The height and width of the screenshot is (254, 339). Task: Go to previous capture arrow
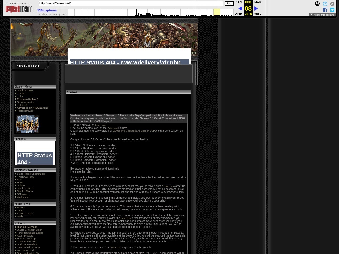click(240, 8)
